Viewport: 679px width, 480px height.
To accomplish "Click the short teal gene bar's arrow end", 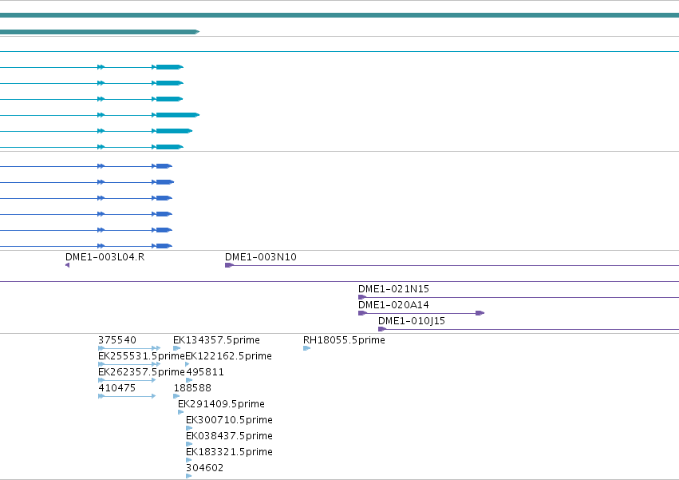I will point(196,32).
